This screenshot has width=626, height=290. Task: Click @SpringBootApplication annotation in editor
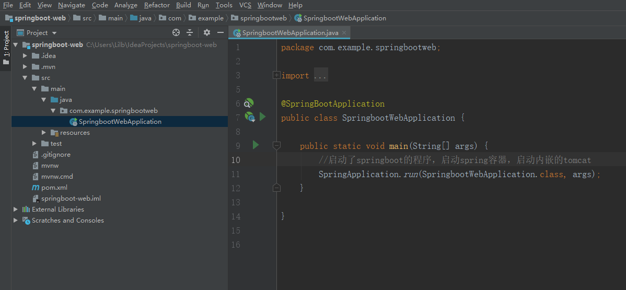(333, 104)
